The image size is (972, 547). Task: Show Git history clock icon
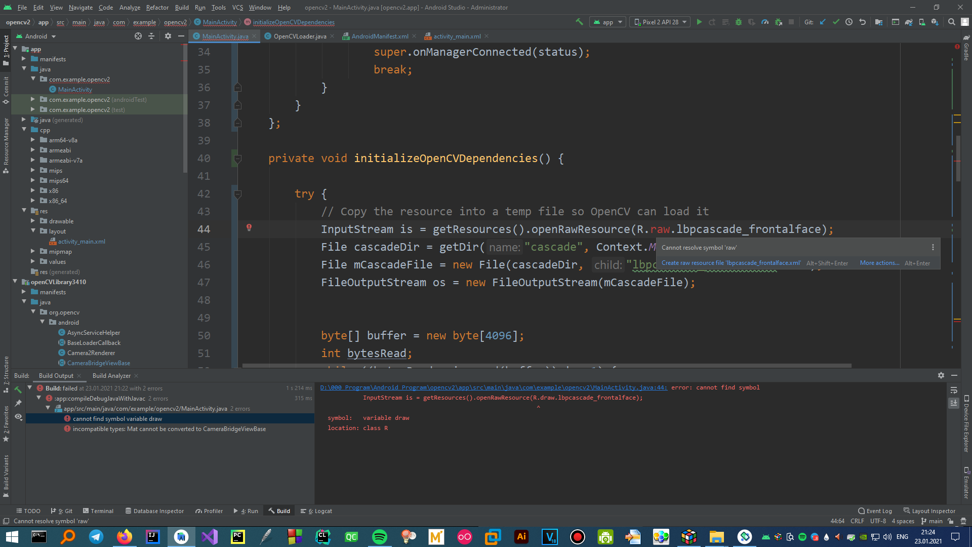[x=849, y=22]
